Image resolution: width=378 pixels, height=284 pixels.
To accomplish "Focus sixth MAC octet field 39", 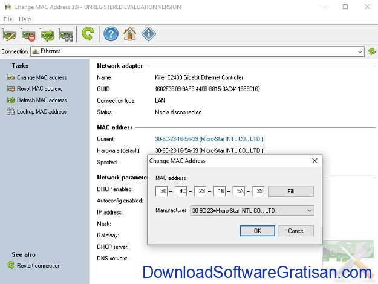I will tap(258, 192).
